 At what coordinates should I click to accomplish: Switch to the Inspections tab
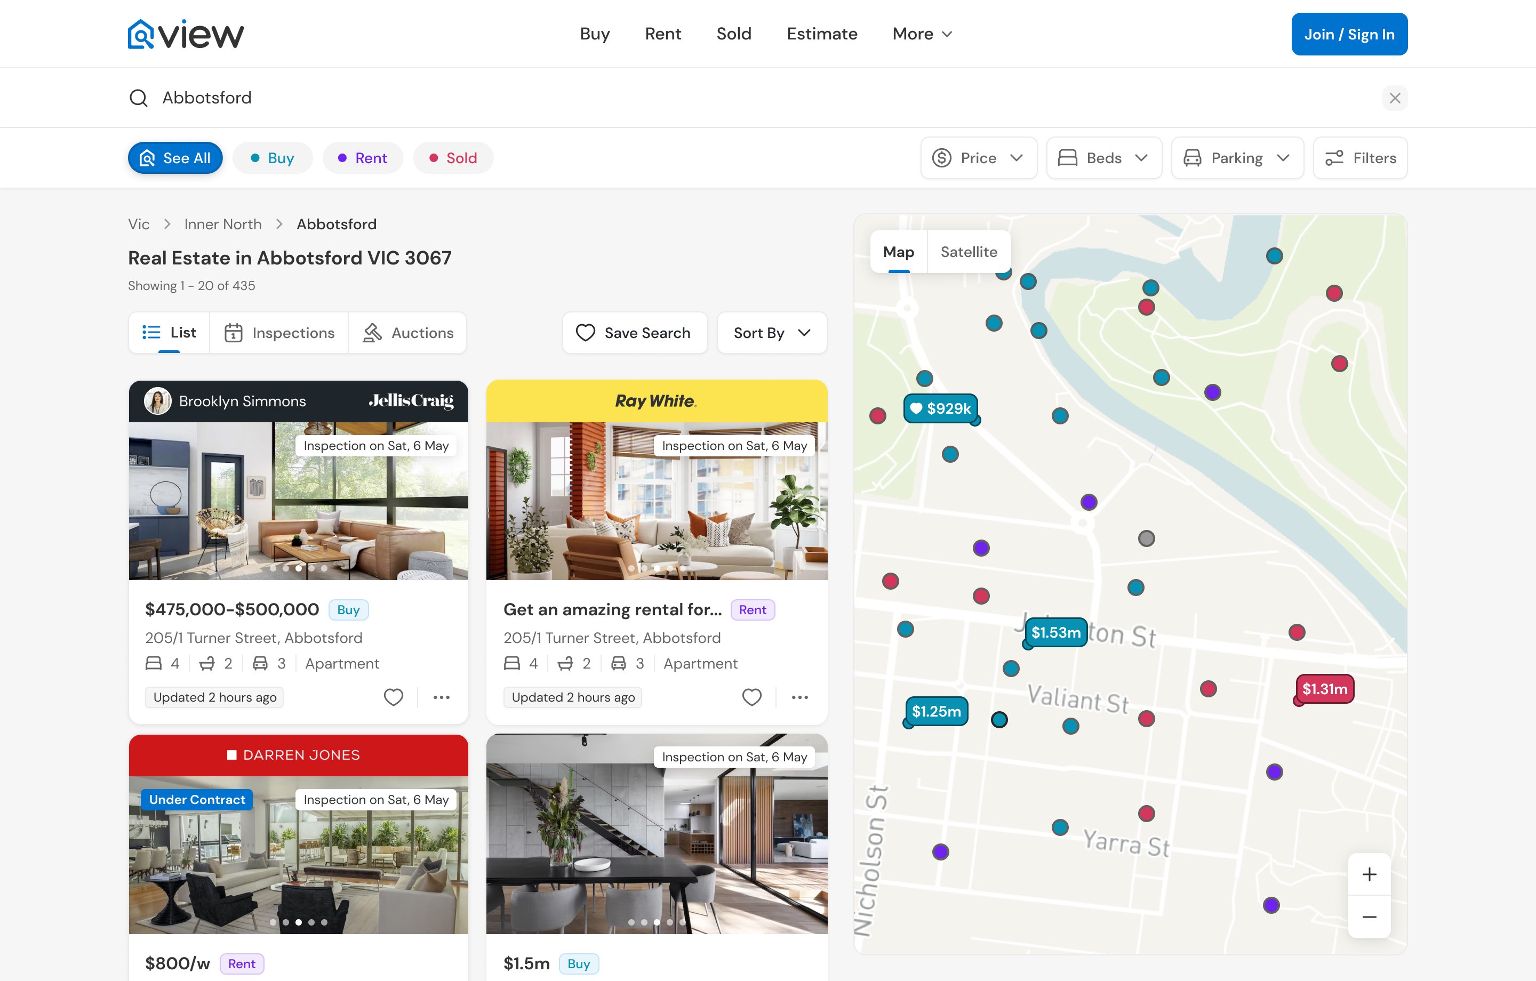click(279, 333)
